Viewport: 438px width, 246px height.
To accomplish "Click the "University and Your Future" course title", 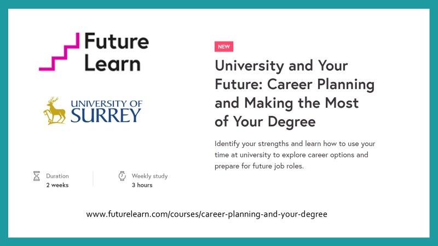I will 295,93.
